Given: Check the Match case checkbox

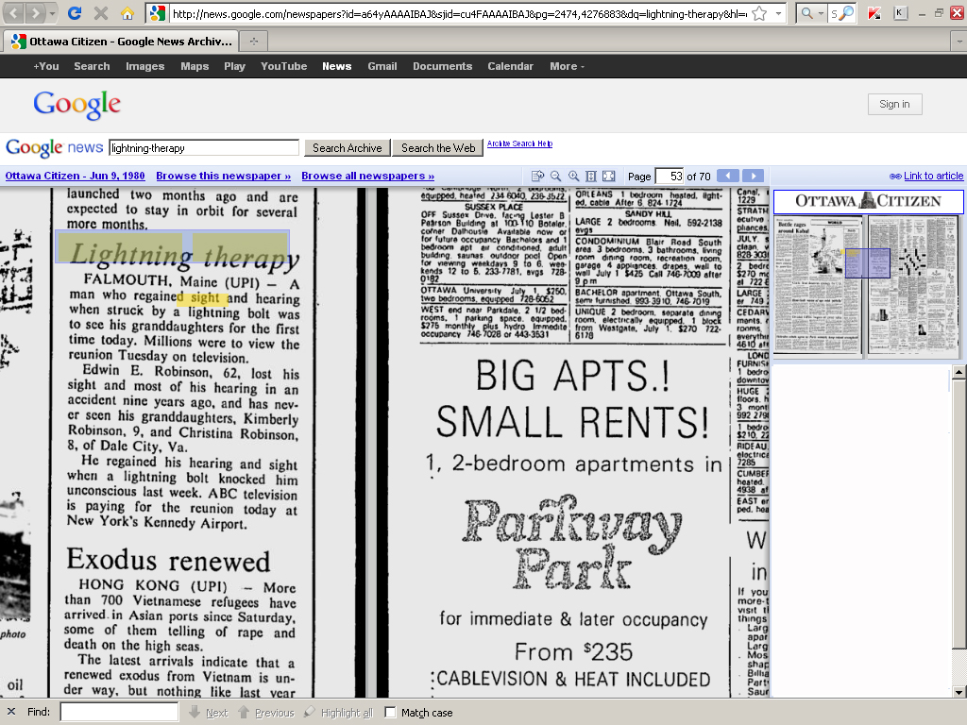Looking at the screenshot, I should tap(390, 712).
